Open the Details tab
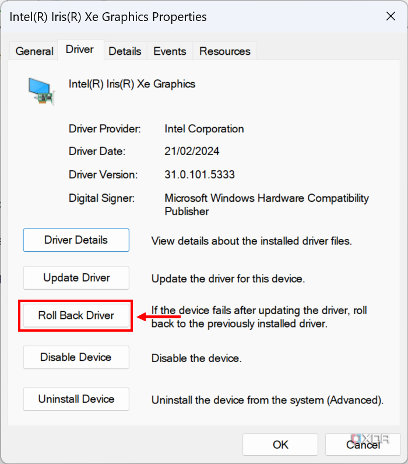 [x=125, y=51]
